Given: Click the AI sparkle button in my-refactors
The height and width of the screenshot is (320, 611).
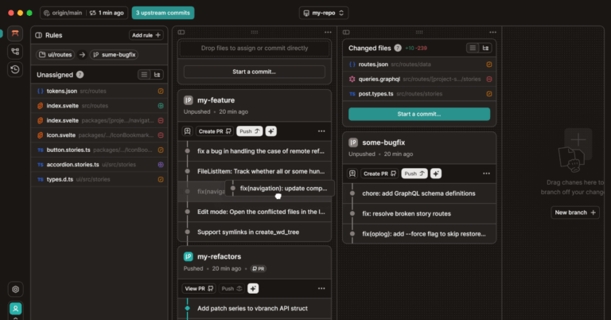Looking at the screenshot, I should pyautogui.click(x=253, y=288).
